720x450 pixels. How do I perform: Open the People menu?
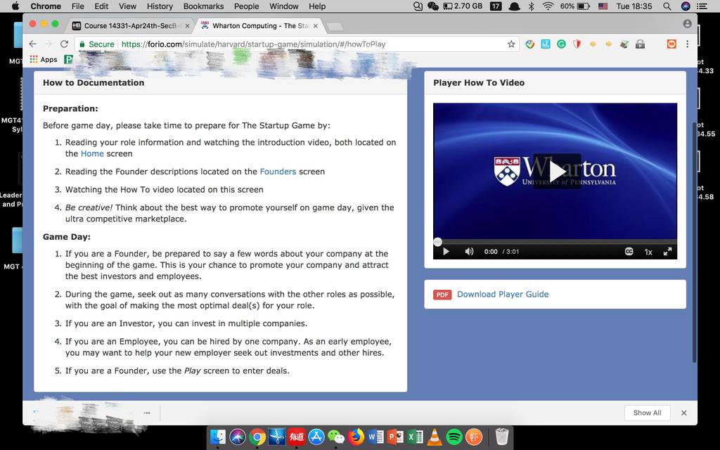pos(247,6)
